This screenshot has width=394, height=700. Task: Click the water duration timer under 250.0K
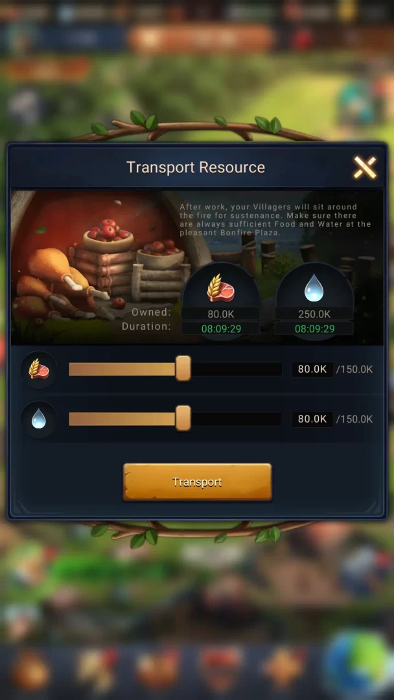point(314,329)
